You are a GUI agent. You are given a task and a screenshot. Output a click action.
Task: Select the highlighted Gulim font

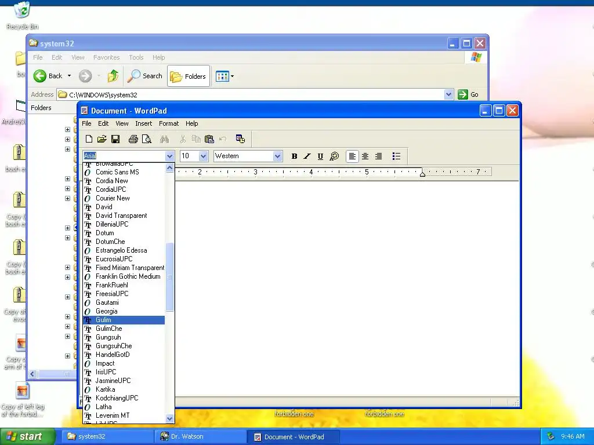pos(124,320)
